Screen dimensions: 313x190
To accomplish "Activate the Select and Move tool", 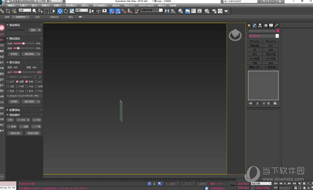I will 59,11.
